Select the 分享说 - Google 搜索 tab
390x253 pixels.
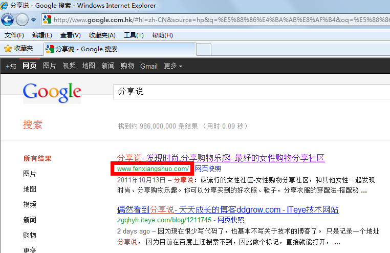(120, 49)
